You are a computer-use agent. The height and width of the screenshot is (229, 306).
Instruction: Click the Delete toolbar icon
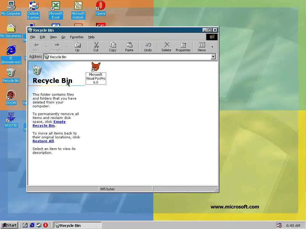click(166, 47)
